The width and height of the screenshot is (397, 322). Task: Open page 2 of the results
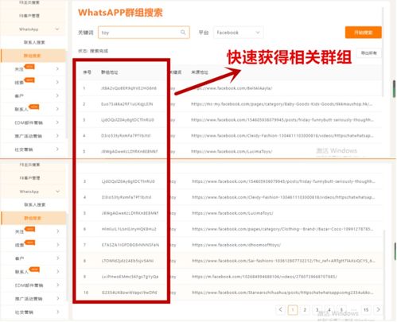(305, 309)
